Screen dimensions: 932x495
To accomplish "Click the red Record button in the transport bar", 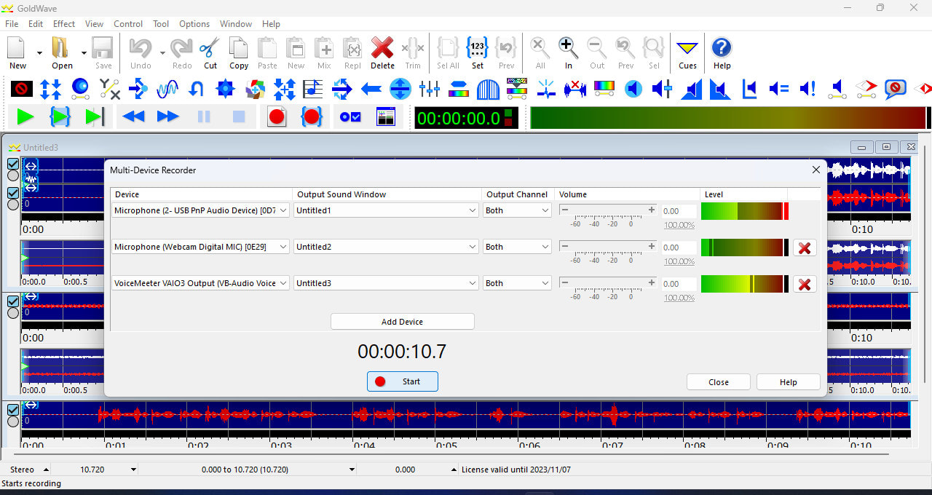I will [277, 116].
